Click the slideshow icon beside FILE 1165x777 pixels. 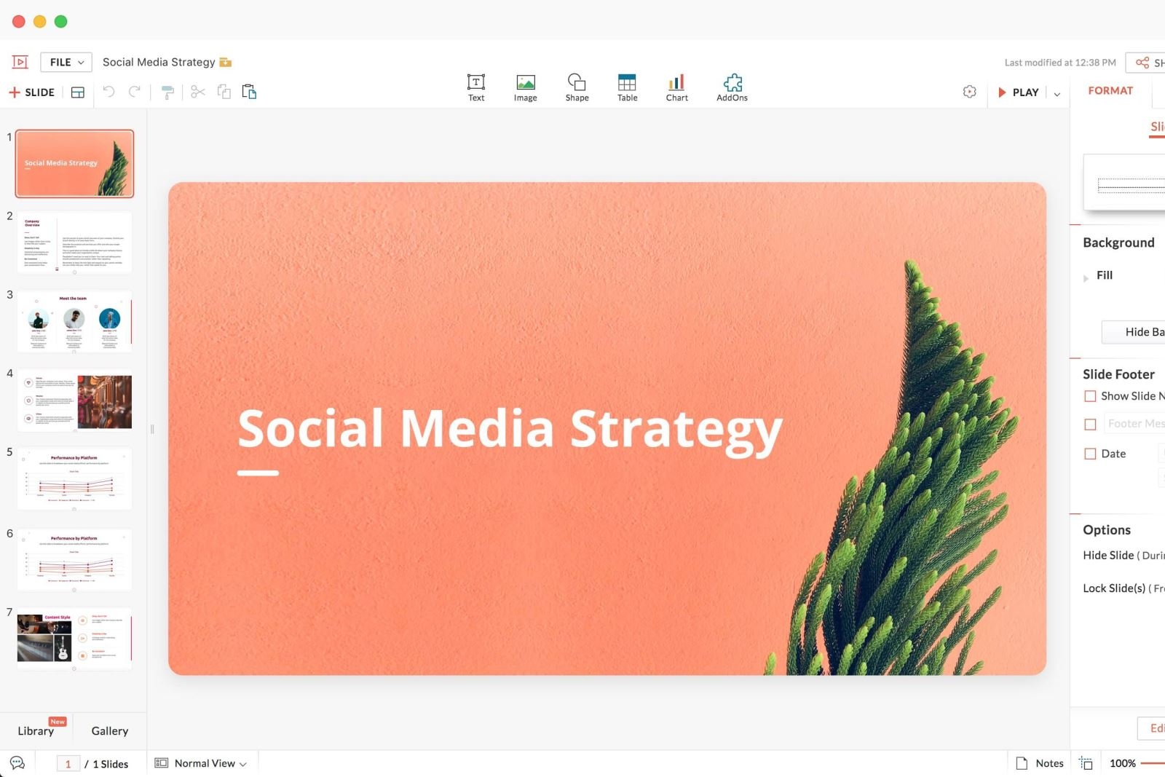[20, 63]
